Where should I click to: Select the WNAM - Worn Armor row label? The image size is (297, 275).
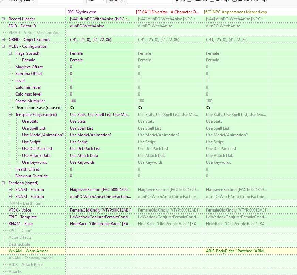pos(28,251)
